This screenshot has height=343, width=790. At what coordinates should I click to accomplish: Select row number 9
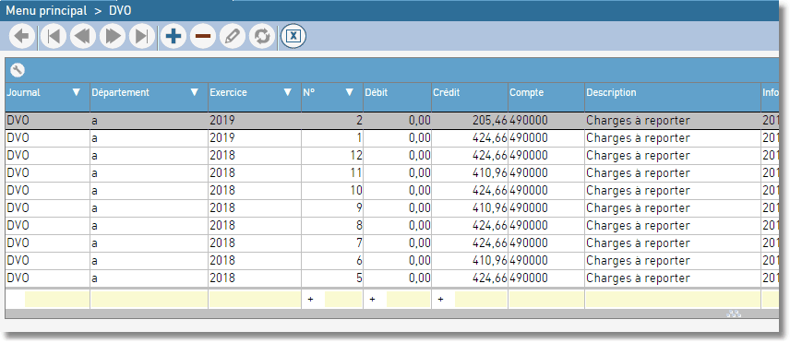click(x=392, y=208)
